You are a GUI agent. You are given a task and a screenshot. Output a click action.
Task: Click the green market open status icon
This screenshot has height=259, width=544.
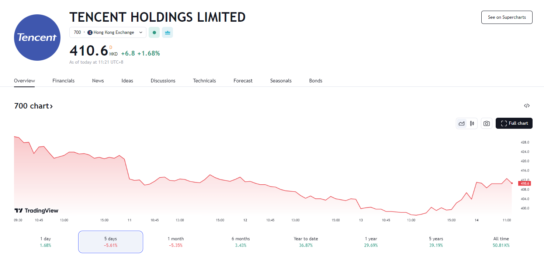[154, 32]
